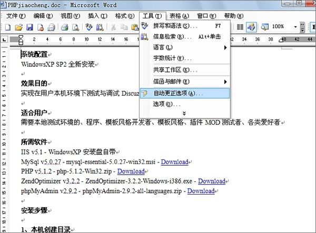Image resolution: width=316 pixels, height=233 pixels.
Task: Click line 'WindowsXP SP2 全新安装'
Action: (58, 64)
